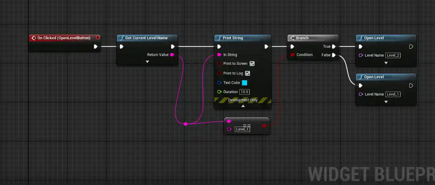The width and height of the screenshot is (435, 185).
Task: Disable the Print to Log checkbox
Action: point(248,73)
